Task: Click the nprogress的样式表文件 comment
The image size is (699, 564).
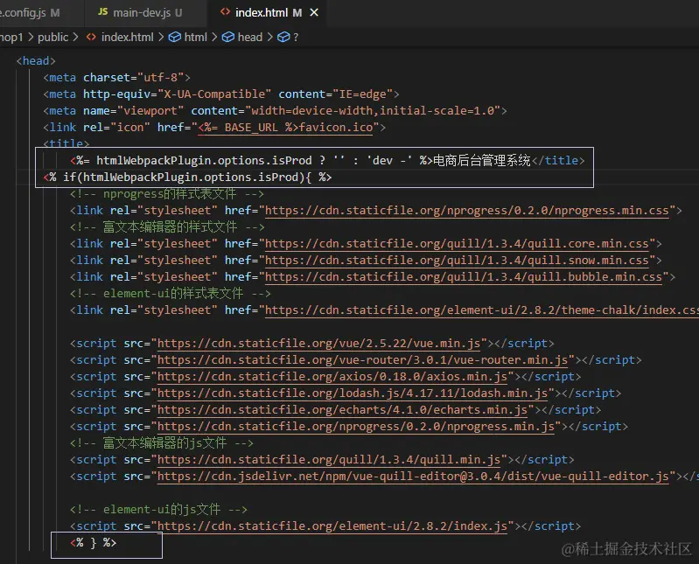Action: pyautogui.click(x=167, y=194)
